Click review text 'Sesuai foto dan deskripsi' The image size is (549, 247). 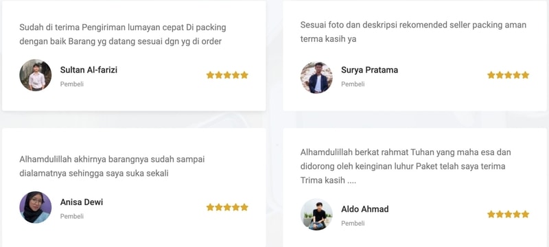click(x=413, y=32)
